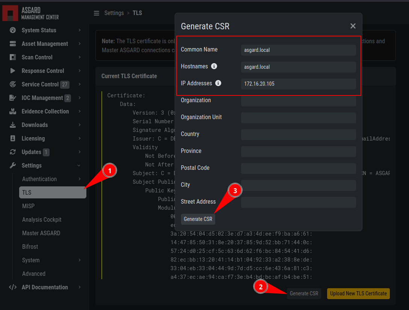The width and height of the screenshot is (409, 310).
Task: Select the TLS settings item
Action: click(53, 192)
